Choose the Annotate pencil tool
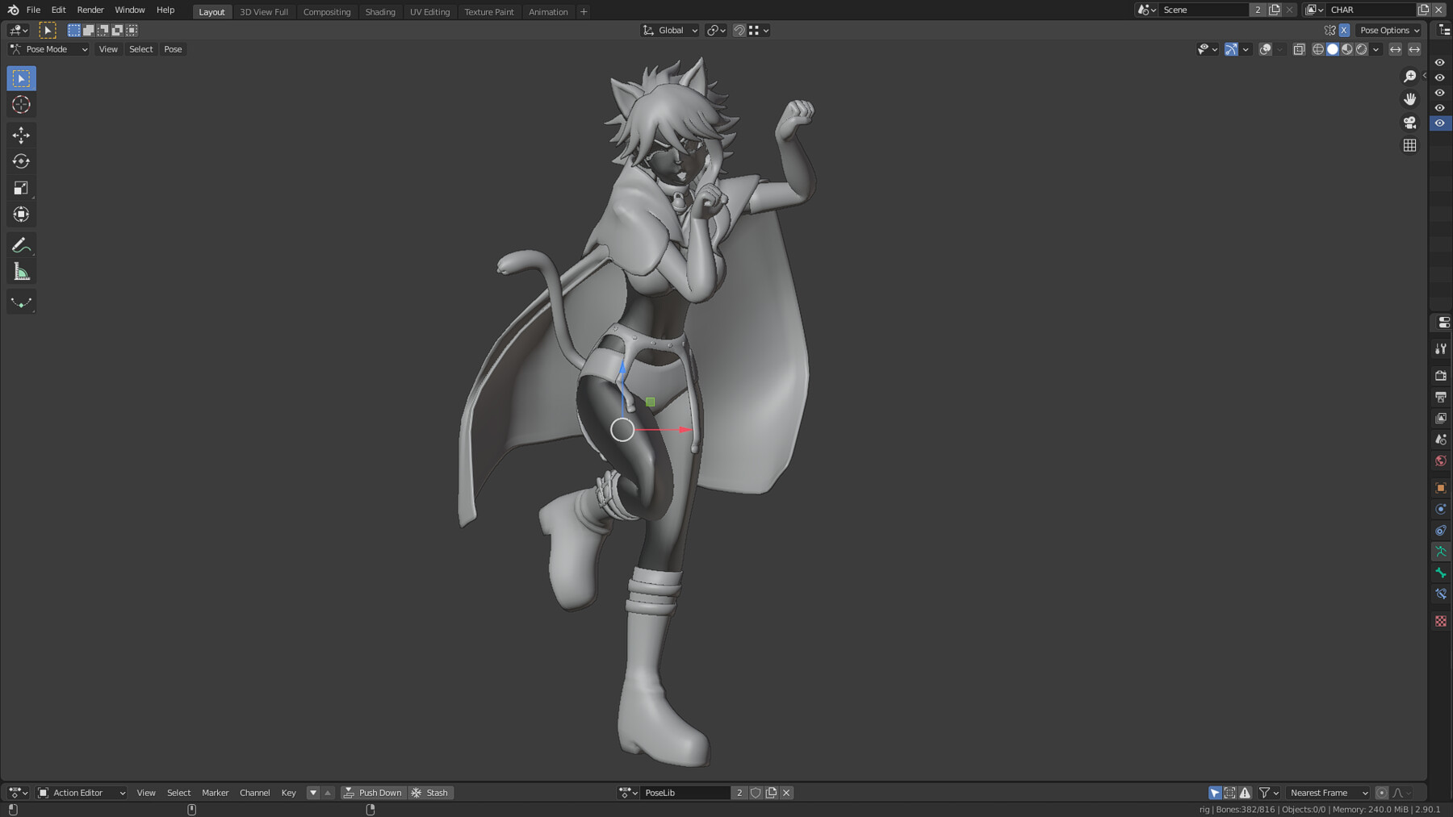1453x817 pixels. pos(21,245)
